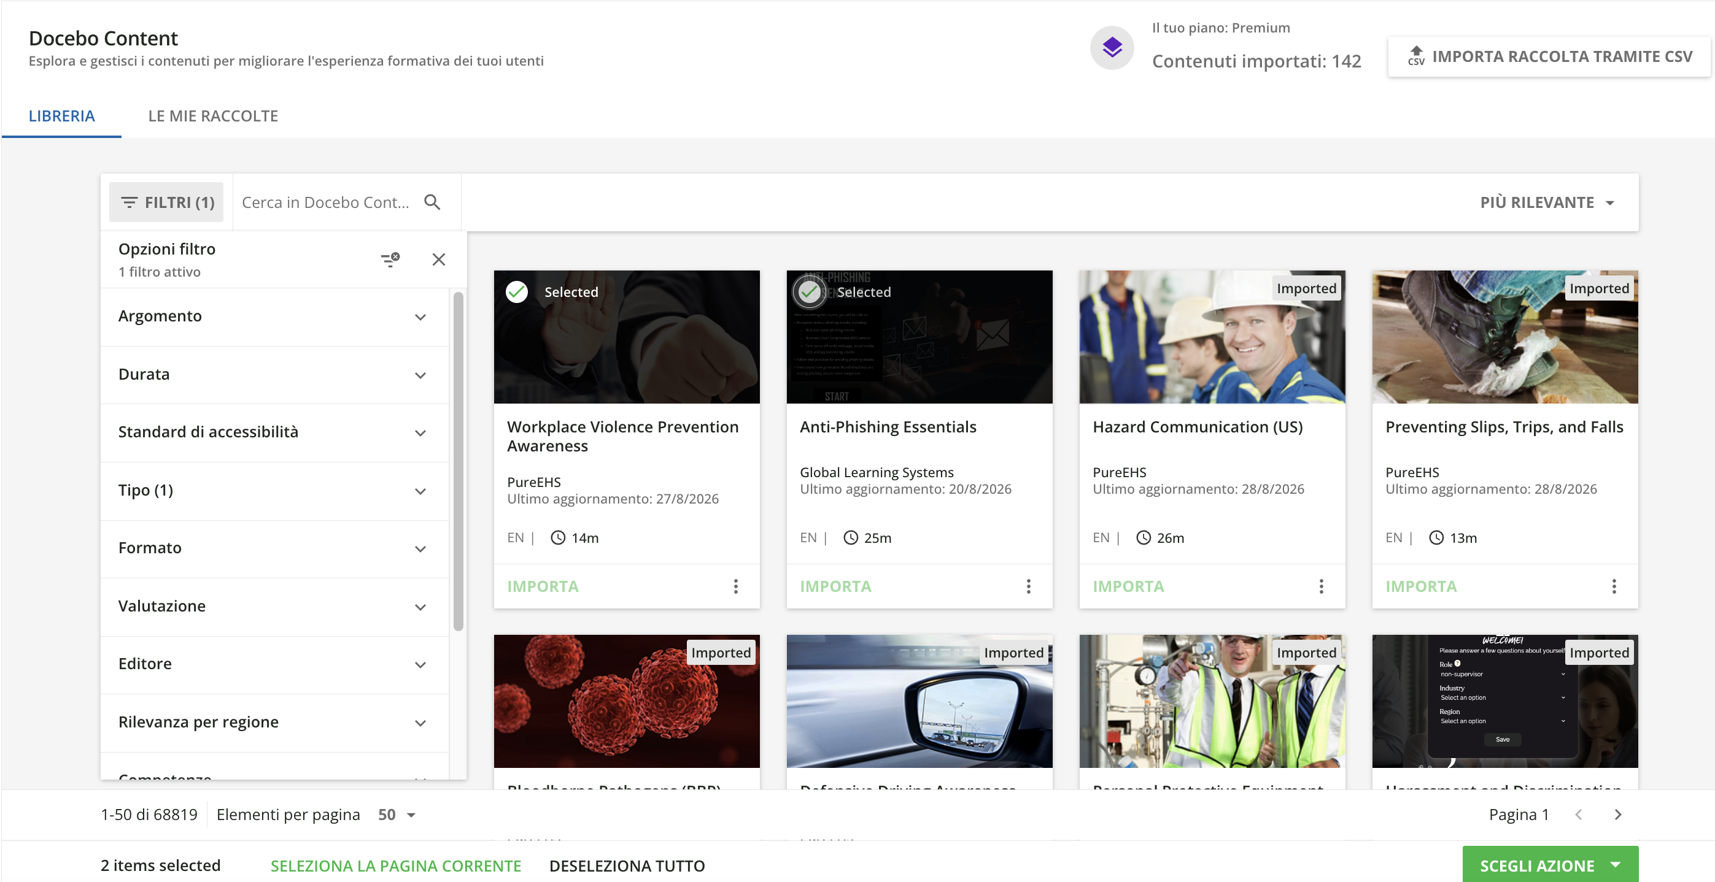Click Importa raccolta tramite CSV button
Screen dimensions: 1715x882
pyautogui.click(x=1549, y=56)
